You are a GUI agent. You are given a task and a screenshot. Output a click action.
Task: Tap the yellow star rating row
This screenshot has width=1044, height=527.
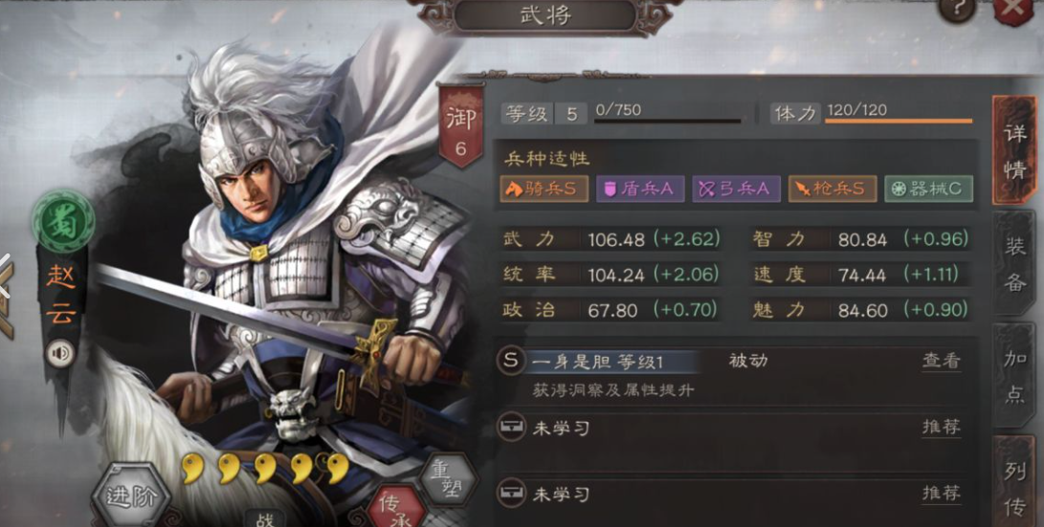point(265,468)
